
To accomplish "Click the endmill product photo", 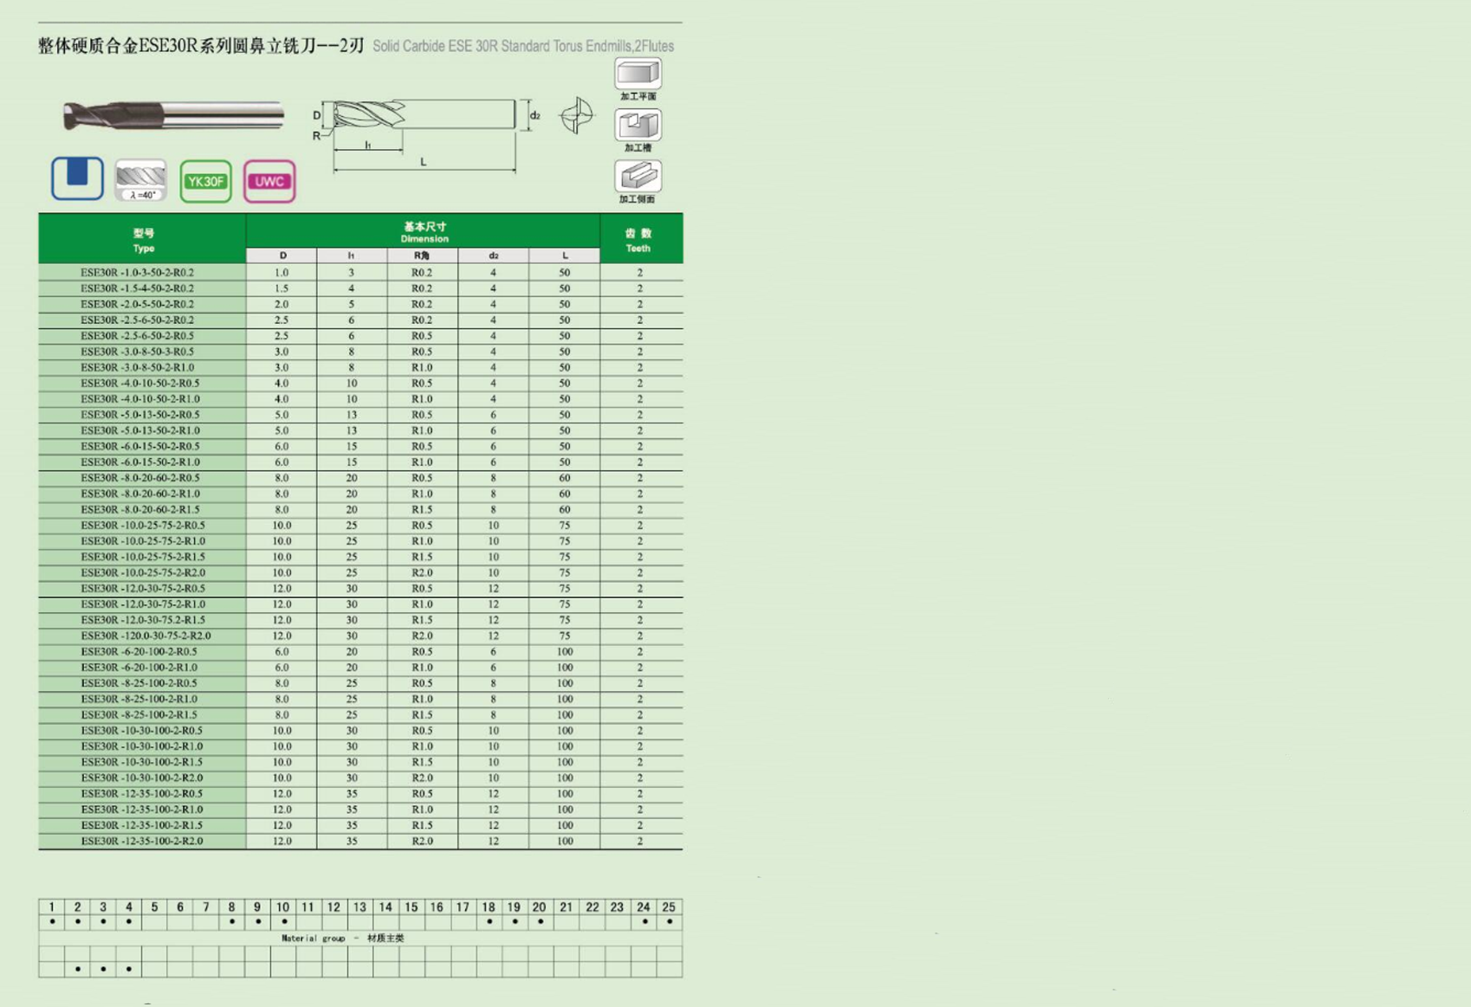I will coord(173,115).
